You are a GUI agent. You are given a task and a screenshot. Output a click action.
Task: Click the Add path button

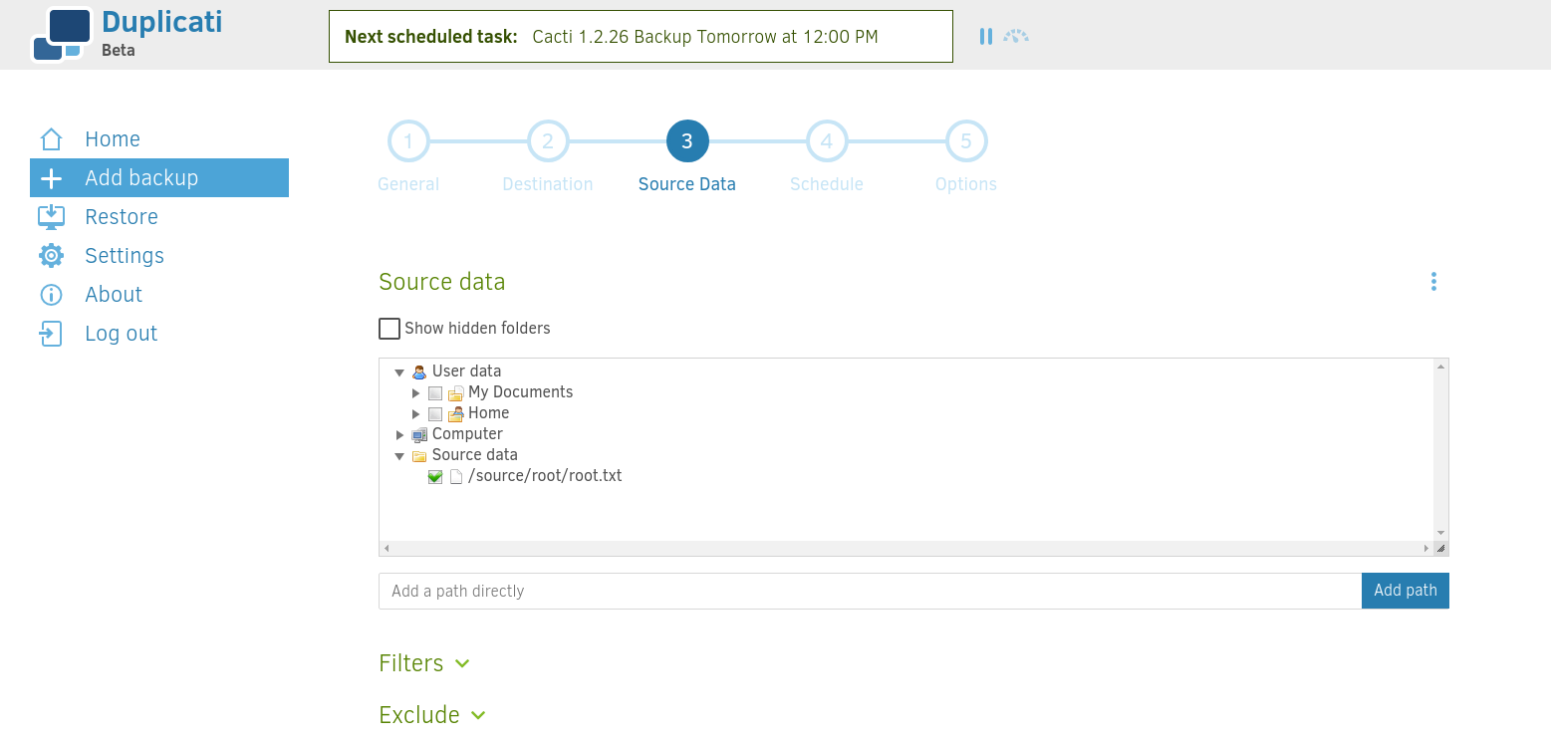1405,591
